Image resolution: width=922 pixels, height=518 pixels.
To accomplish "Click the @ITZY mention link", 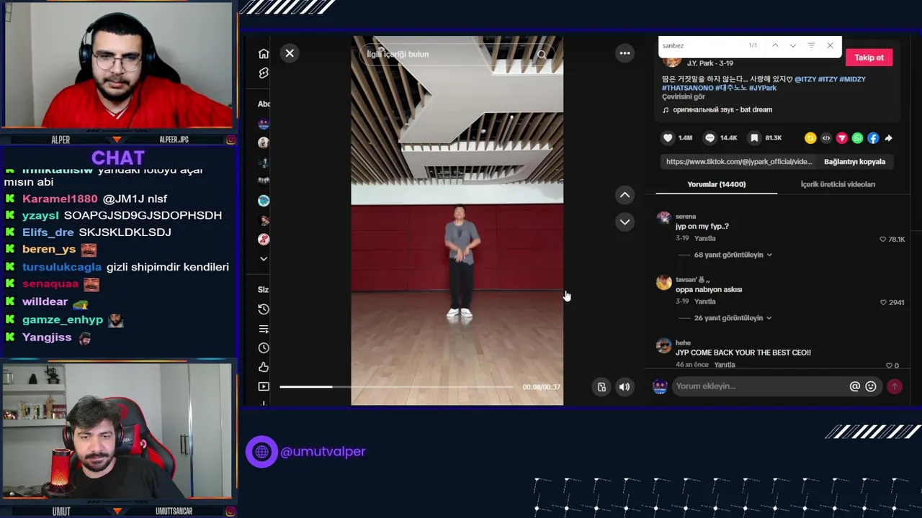I will tap(805, 79).
